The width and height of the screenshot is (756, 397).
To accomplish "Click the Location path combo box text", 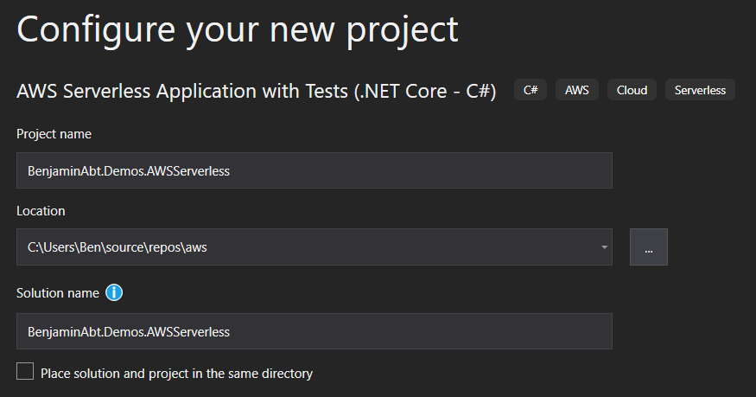I will tap(118, 247).
